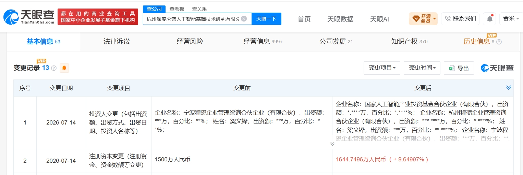
Task: Expand the truncated 变更后 cell content
Action: 332,144
